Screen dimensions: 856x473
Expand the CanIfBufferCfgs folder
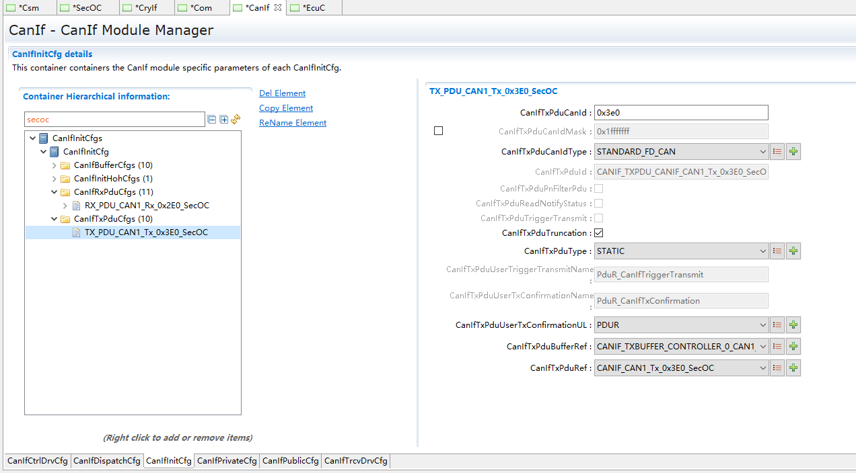[55, 165]
